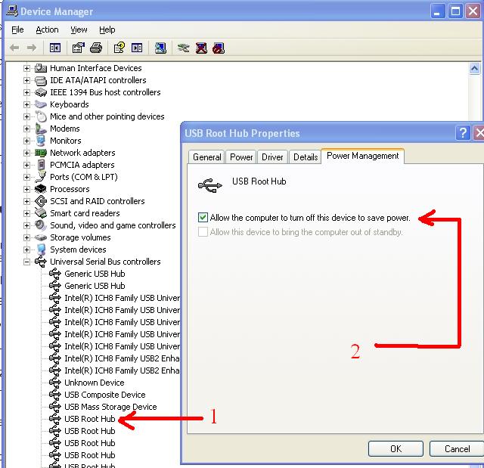Expand Human Interface Devices node

27,68
